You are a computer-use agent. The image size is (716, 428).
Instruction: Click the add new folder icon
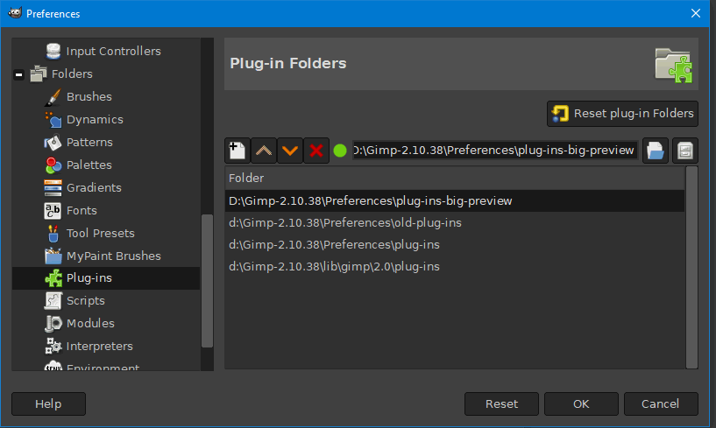coord(237,151)
